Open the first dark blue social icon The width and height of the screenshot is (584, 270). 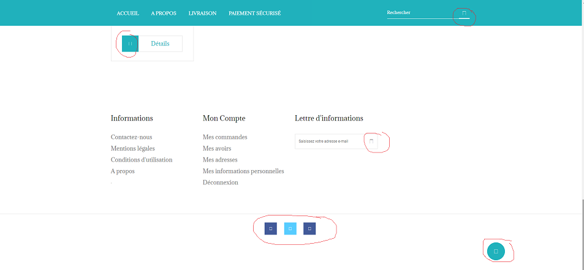pos(271,228)
